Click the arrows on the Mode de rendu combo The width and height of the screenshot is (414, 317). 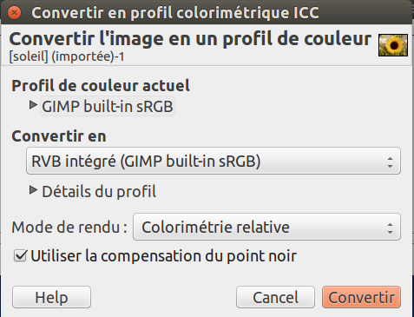coord(390,228)
